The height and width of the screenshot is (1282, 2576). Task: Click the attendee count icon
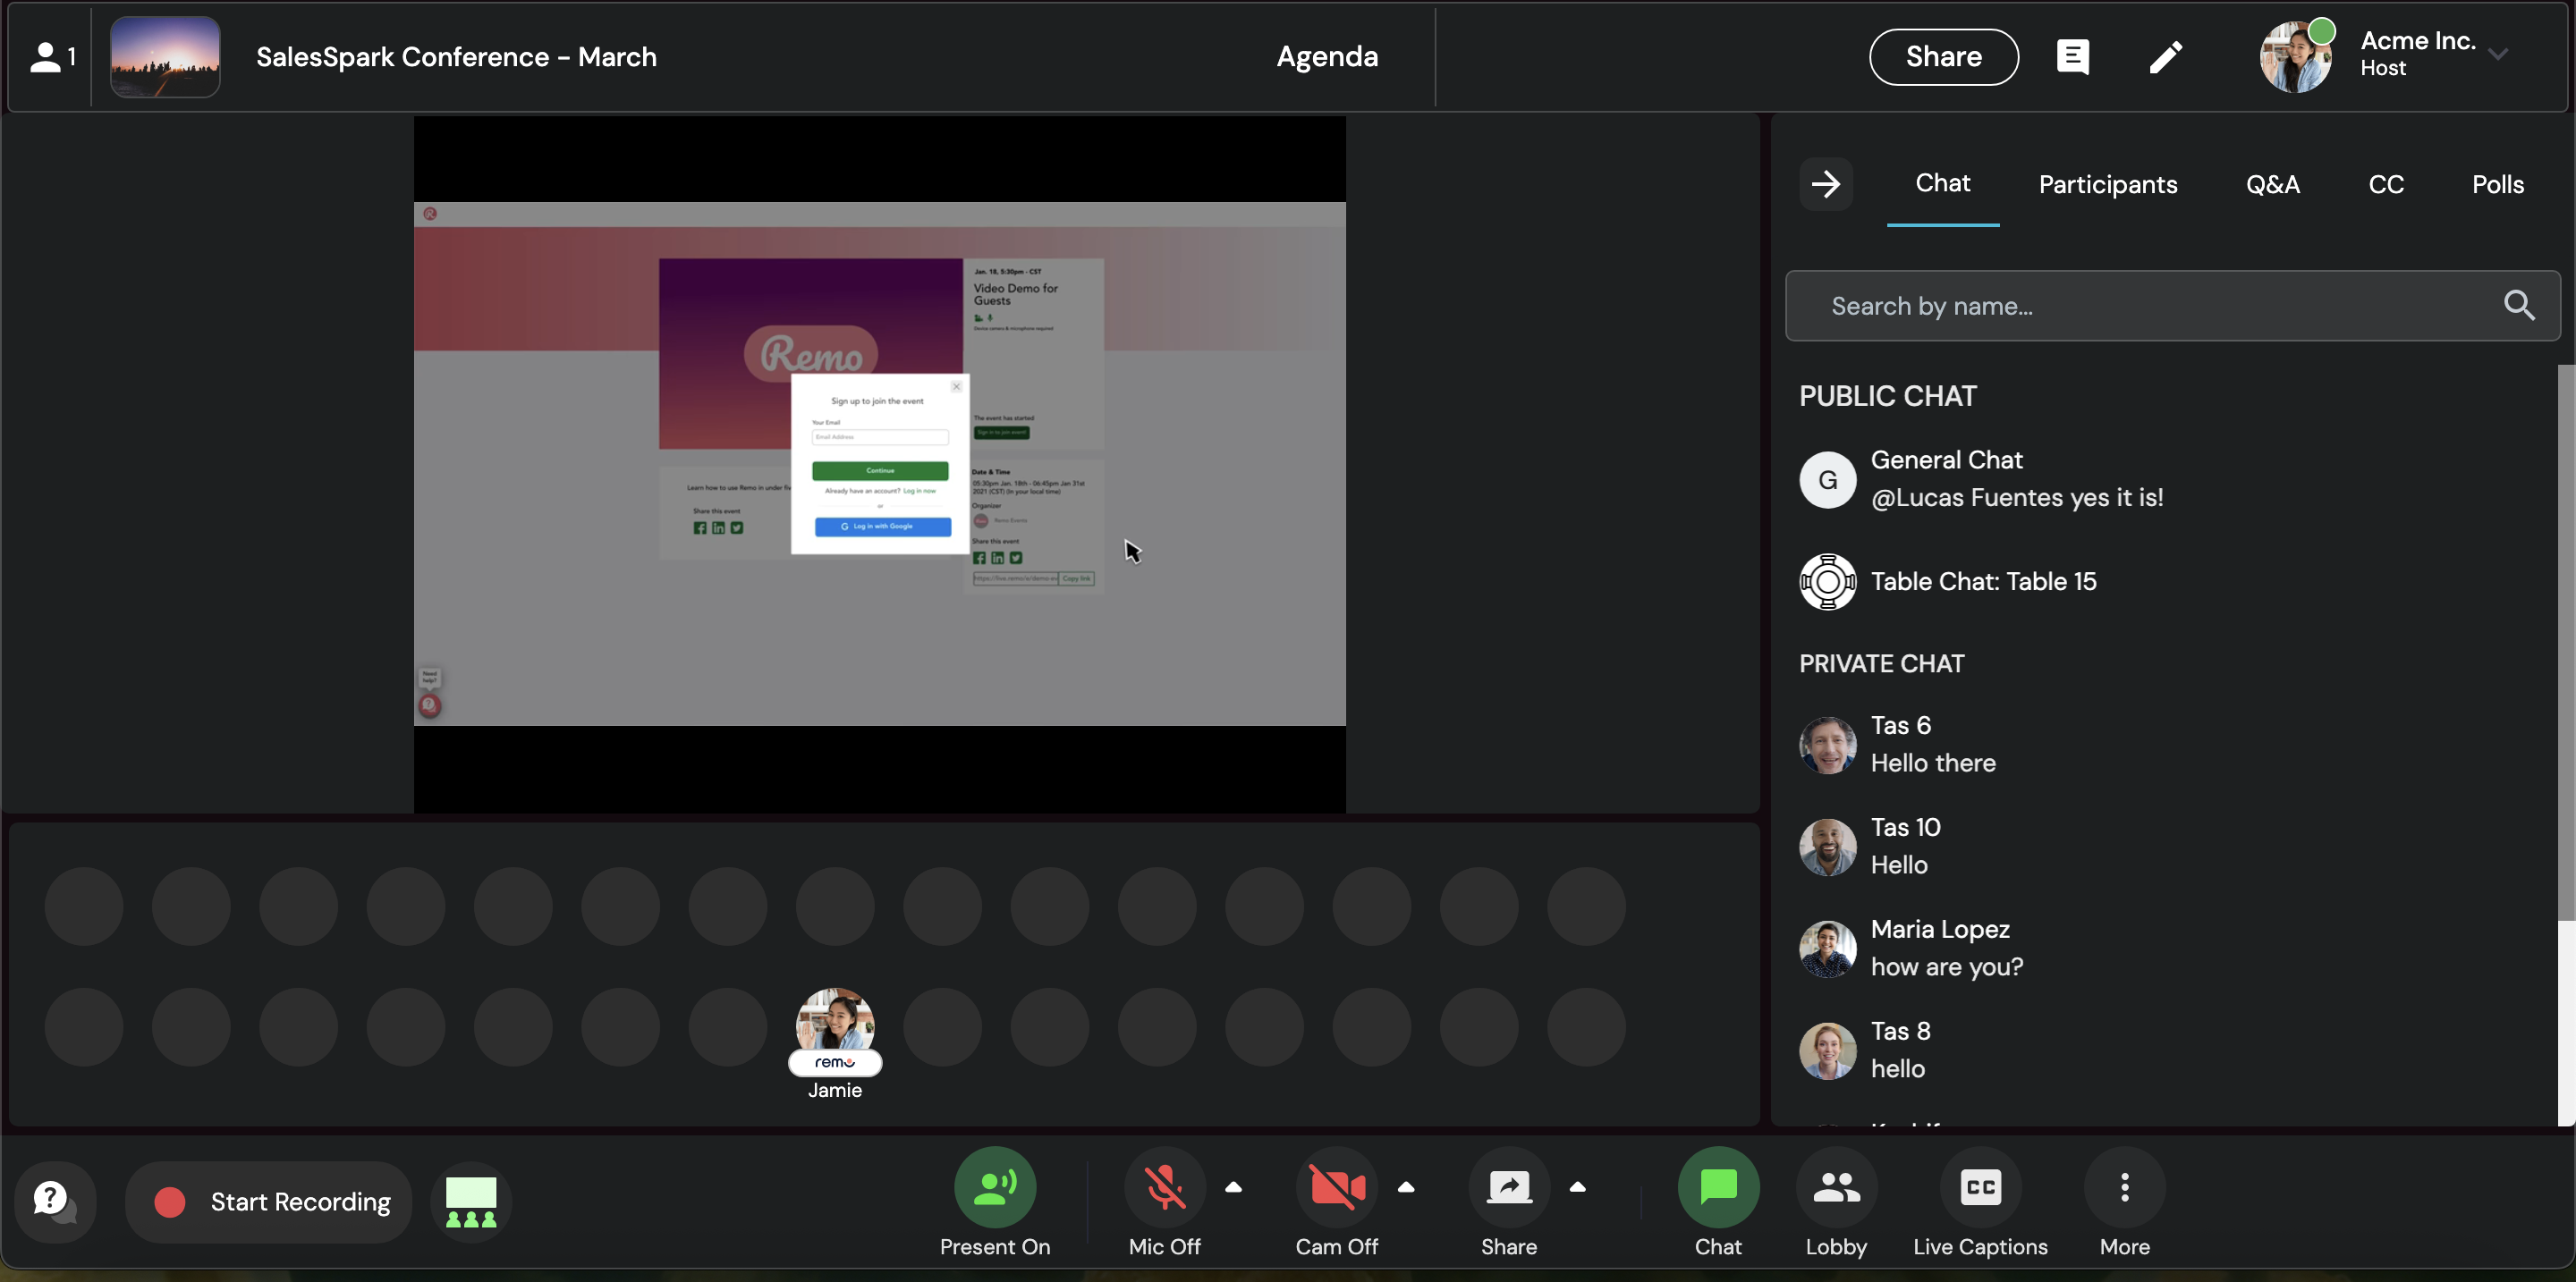[x=52, y=57]
